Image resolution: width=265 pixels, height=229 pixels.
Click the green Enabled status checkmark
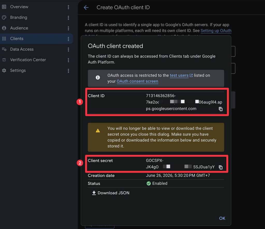pyautogui.click(x=149, y=183)
